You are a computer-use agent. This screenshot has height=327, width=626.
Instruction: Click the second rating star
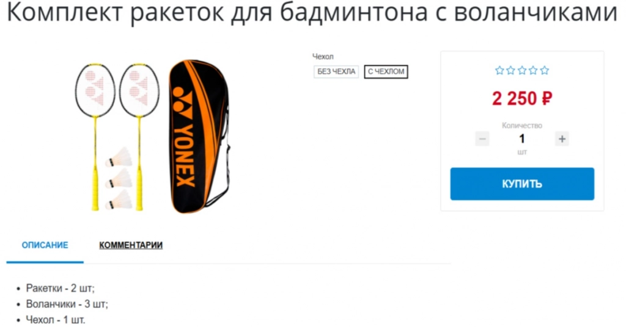click(x=510, y=71)
